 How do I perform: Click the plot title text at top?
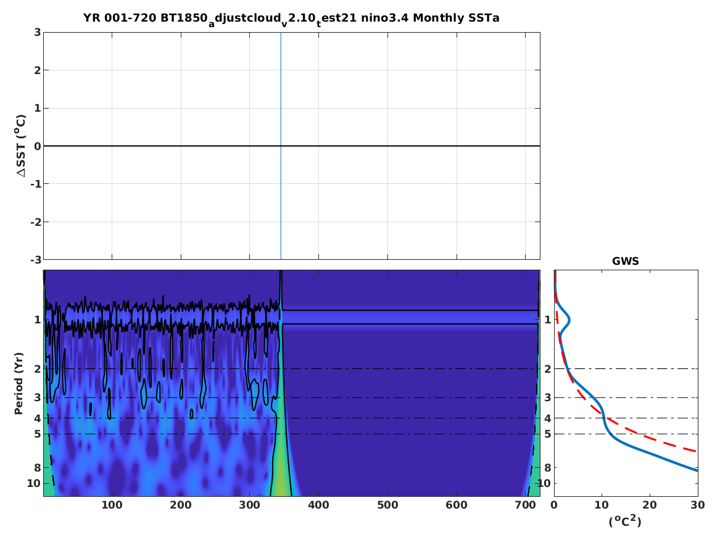pyautogui.click(x=291, y=19)
